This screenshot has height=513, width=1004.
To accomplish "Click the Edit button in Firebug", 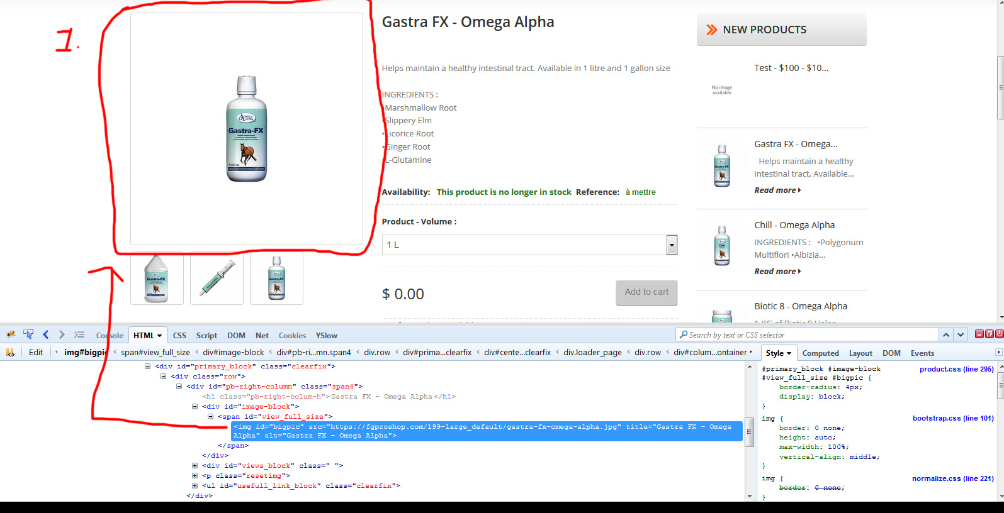I will coord(36,353).
